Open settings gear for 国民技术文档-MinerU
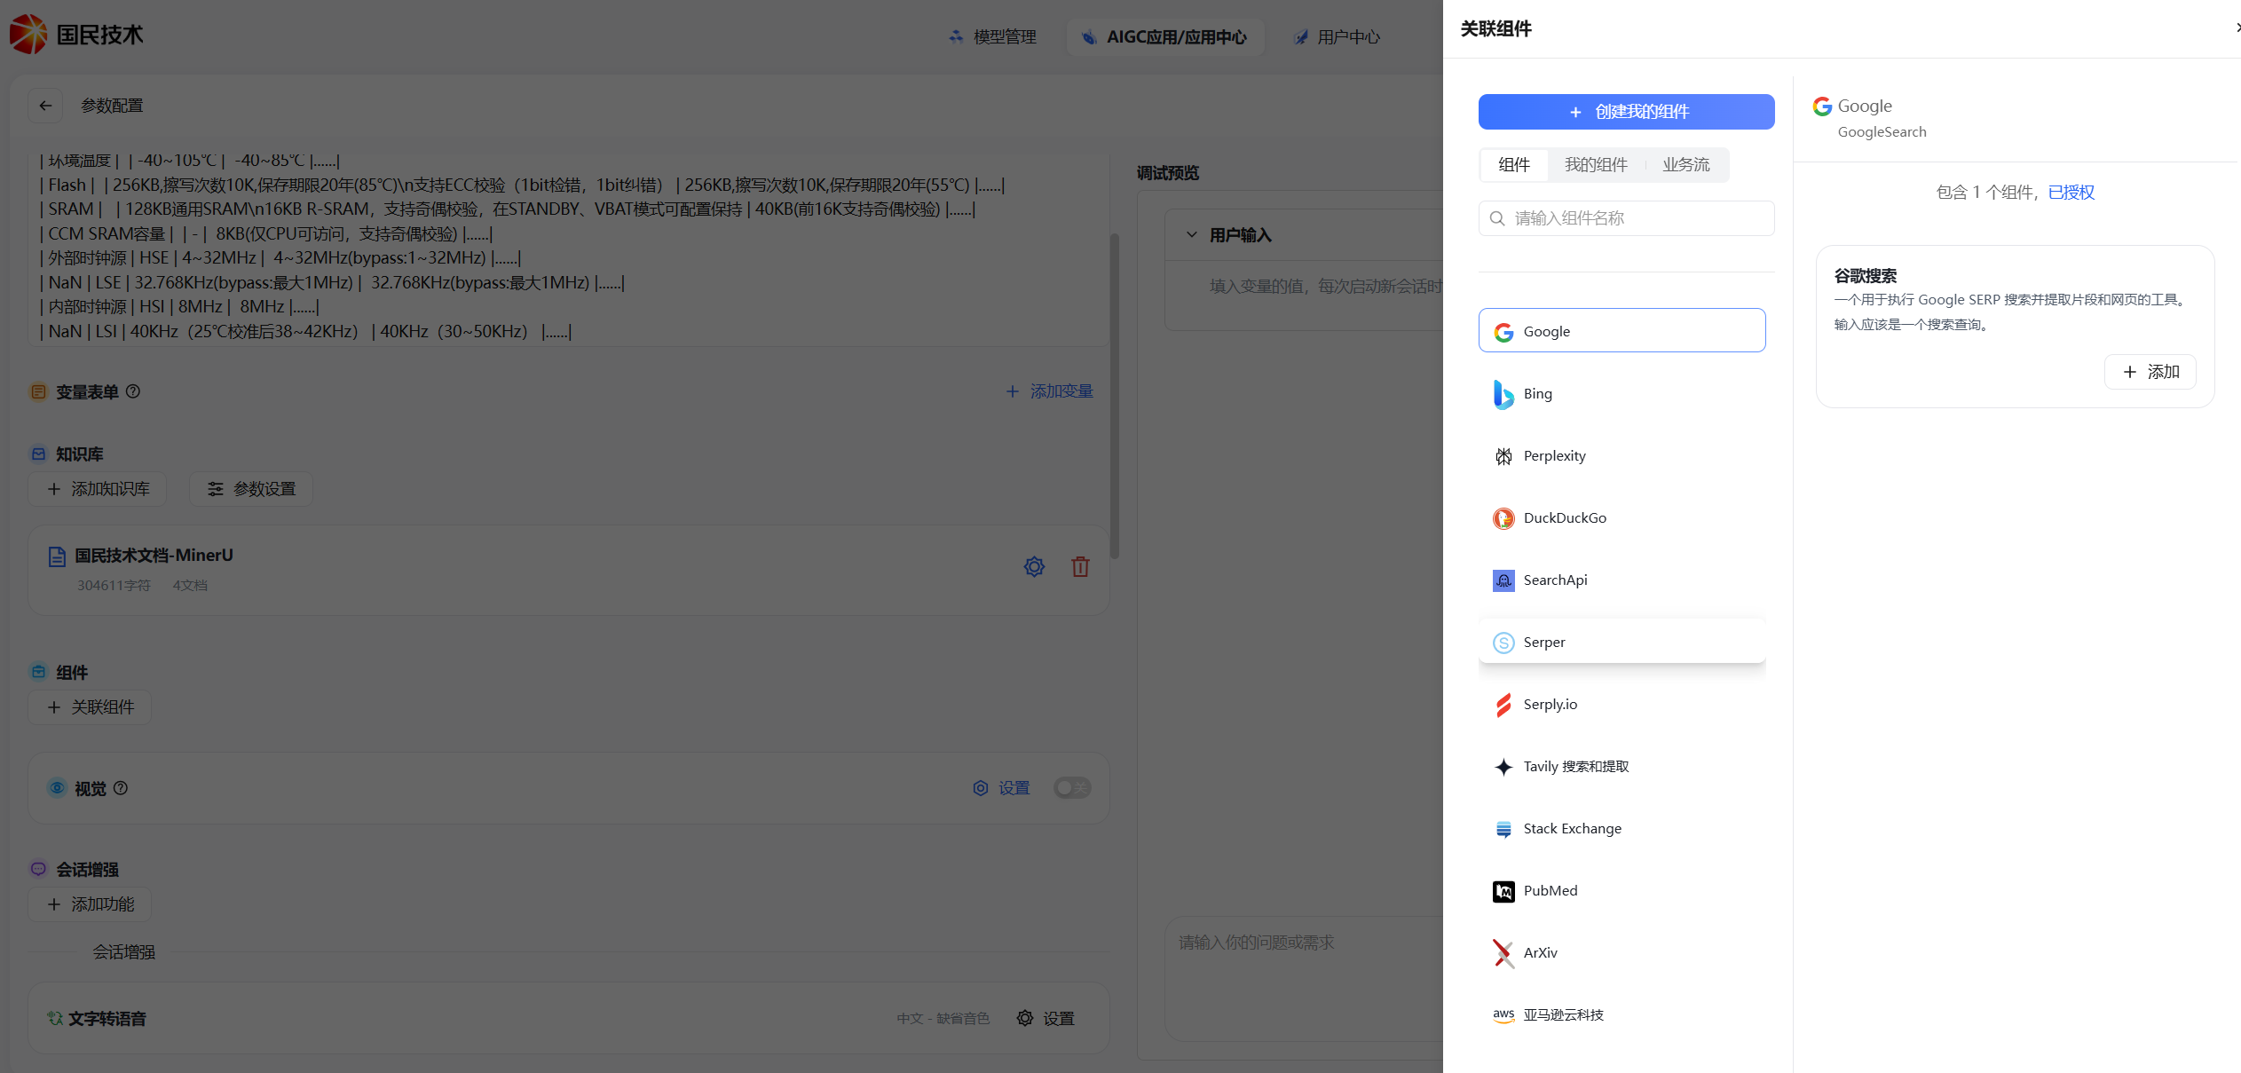Image resolution: width=2241 pixels, height=1073 pixels. 1034,567
